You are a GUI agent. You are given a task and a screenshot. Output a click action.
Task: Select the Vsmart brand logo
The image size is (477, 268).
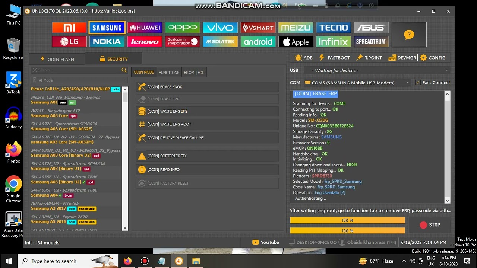coord(258,28)
